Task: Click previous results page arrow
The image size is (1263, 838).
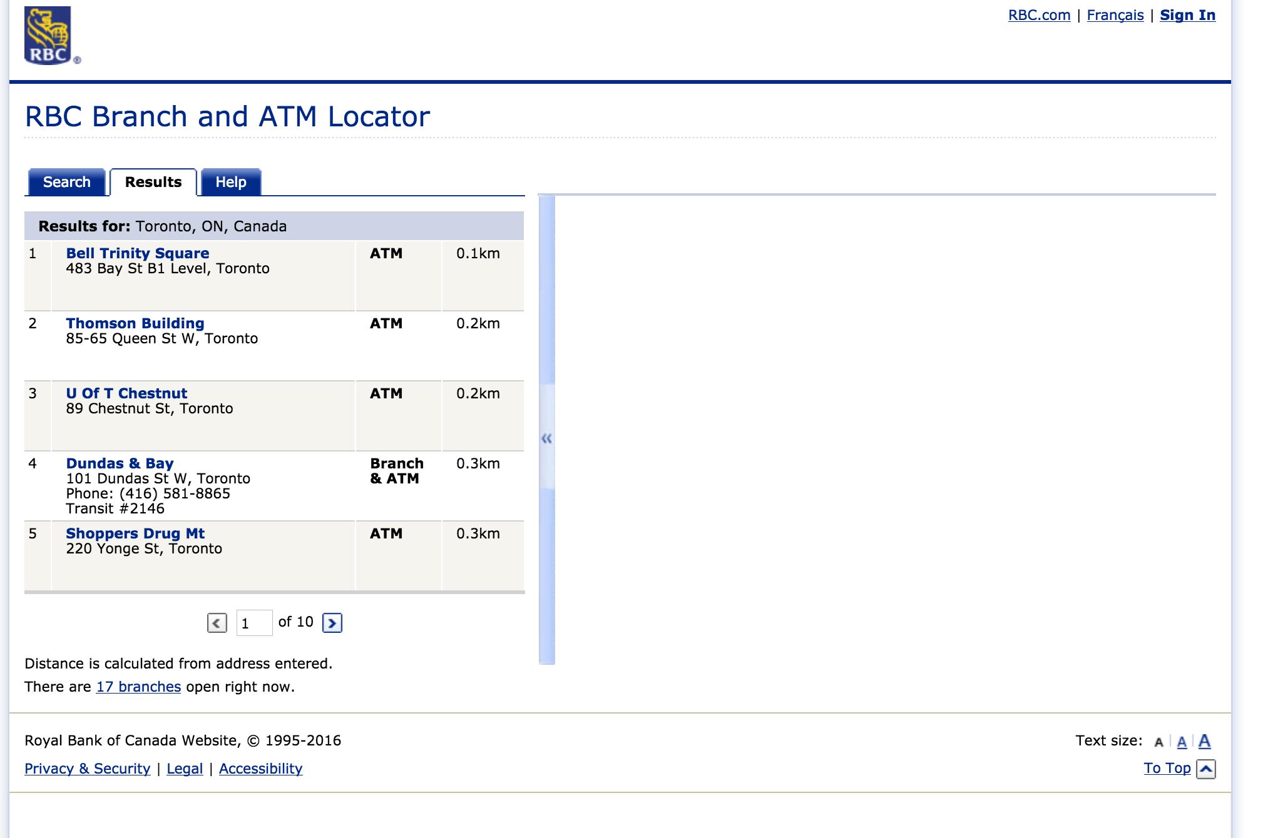Action: tap(217, 623)
